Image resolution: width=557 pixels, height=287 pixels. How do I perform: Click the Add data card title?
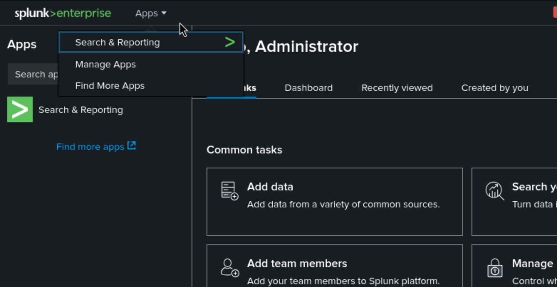270,187
